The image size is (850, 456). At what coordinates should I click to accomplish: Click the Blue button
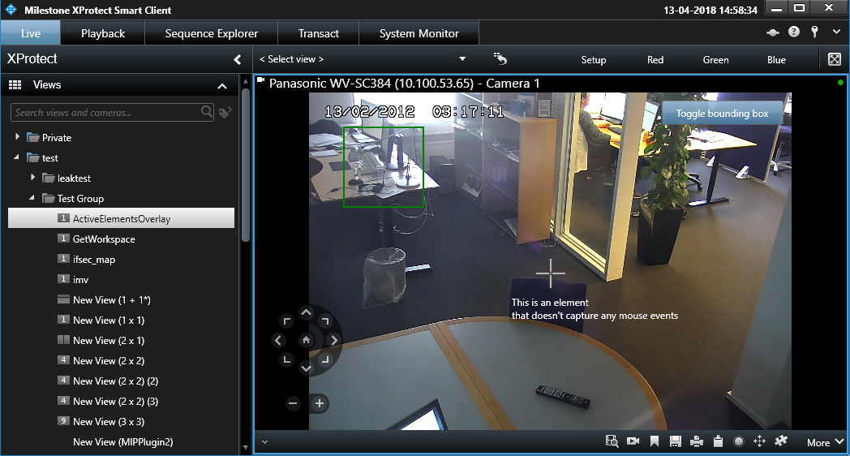coord(776,60)
